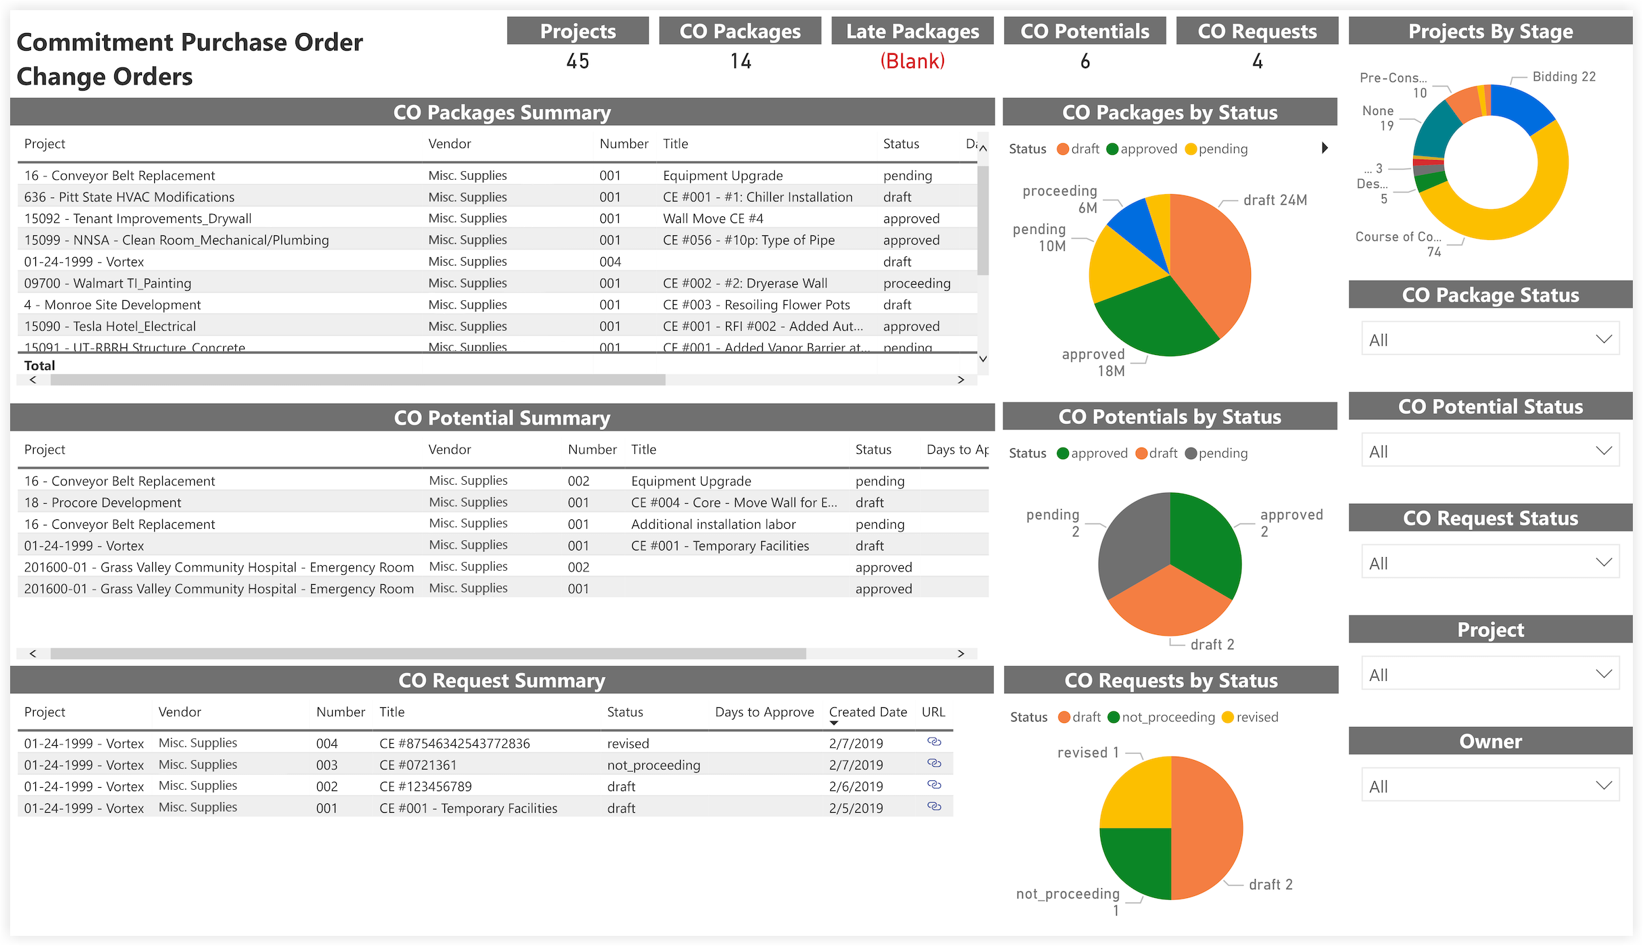The width and height of the screenshot is (1643, 946).
Task: Sort CO Packages Summary by Project column
Action: point(45,143)
